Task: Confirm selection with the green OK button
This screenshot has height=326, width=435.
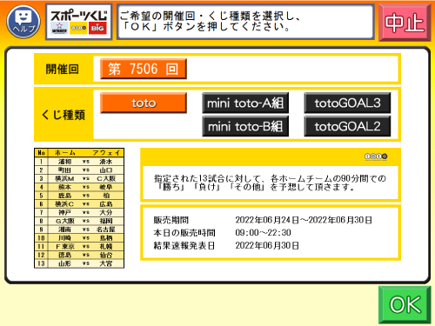Action: click(405, 305)
